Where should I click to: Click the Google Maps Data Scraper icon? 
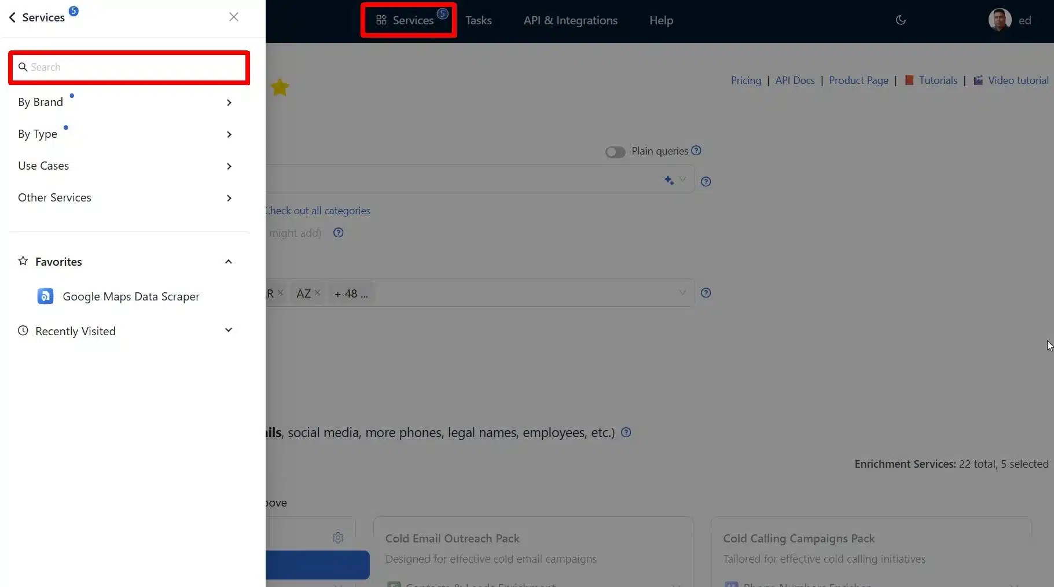tap(45, 296)
